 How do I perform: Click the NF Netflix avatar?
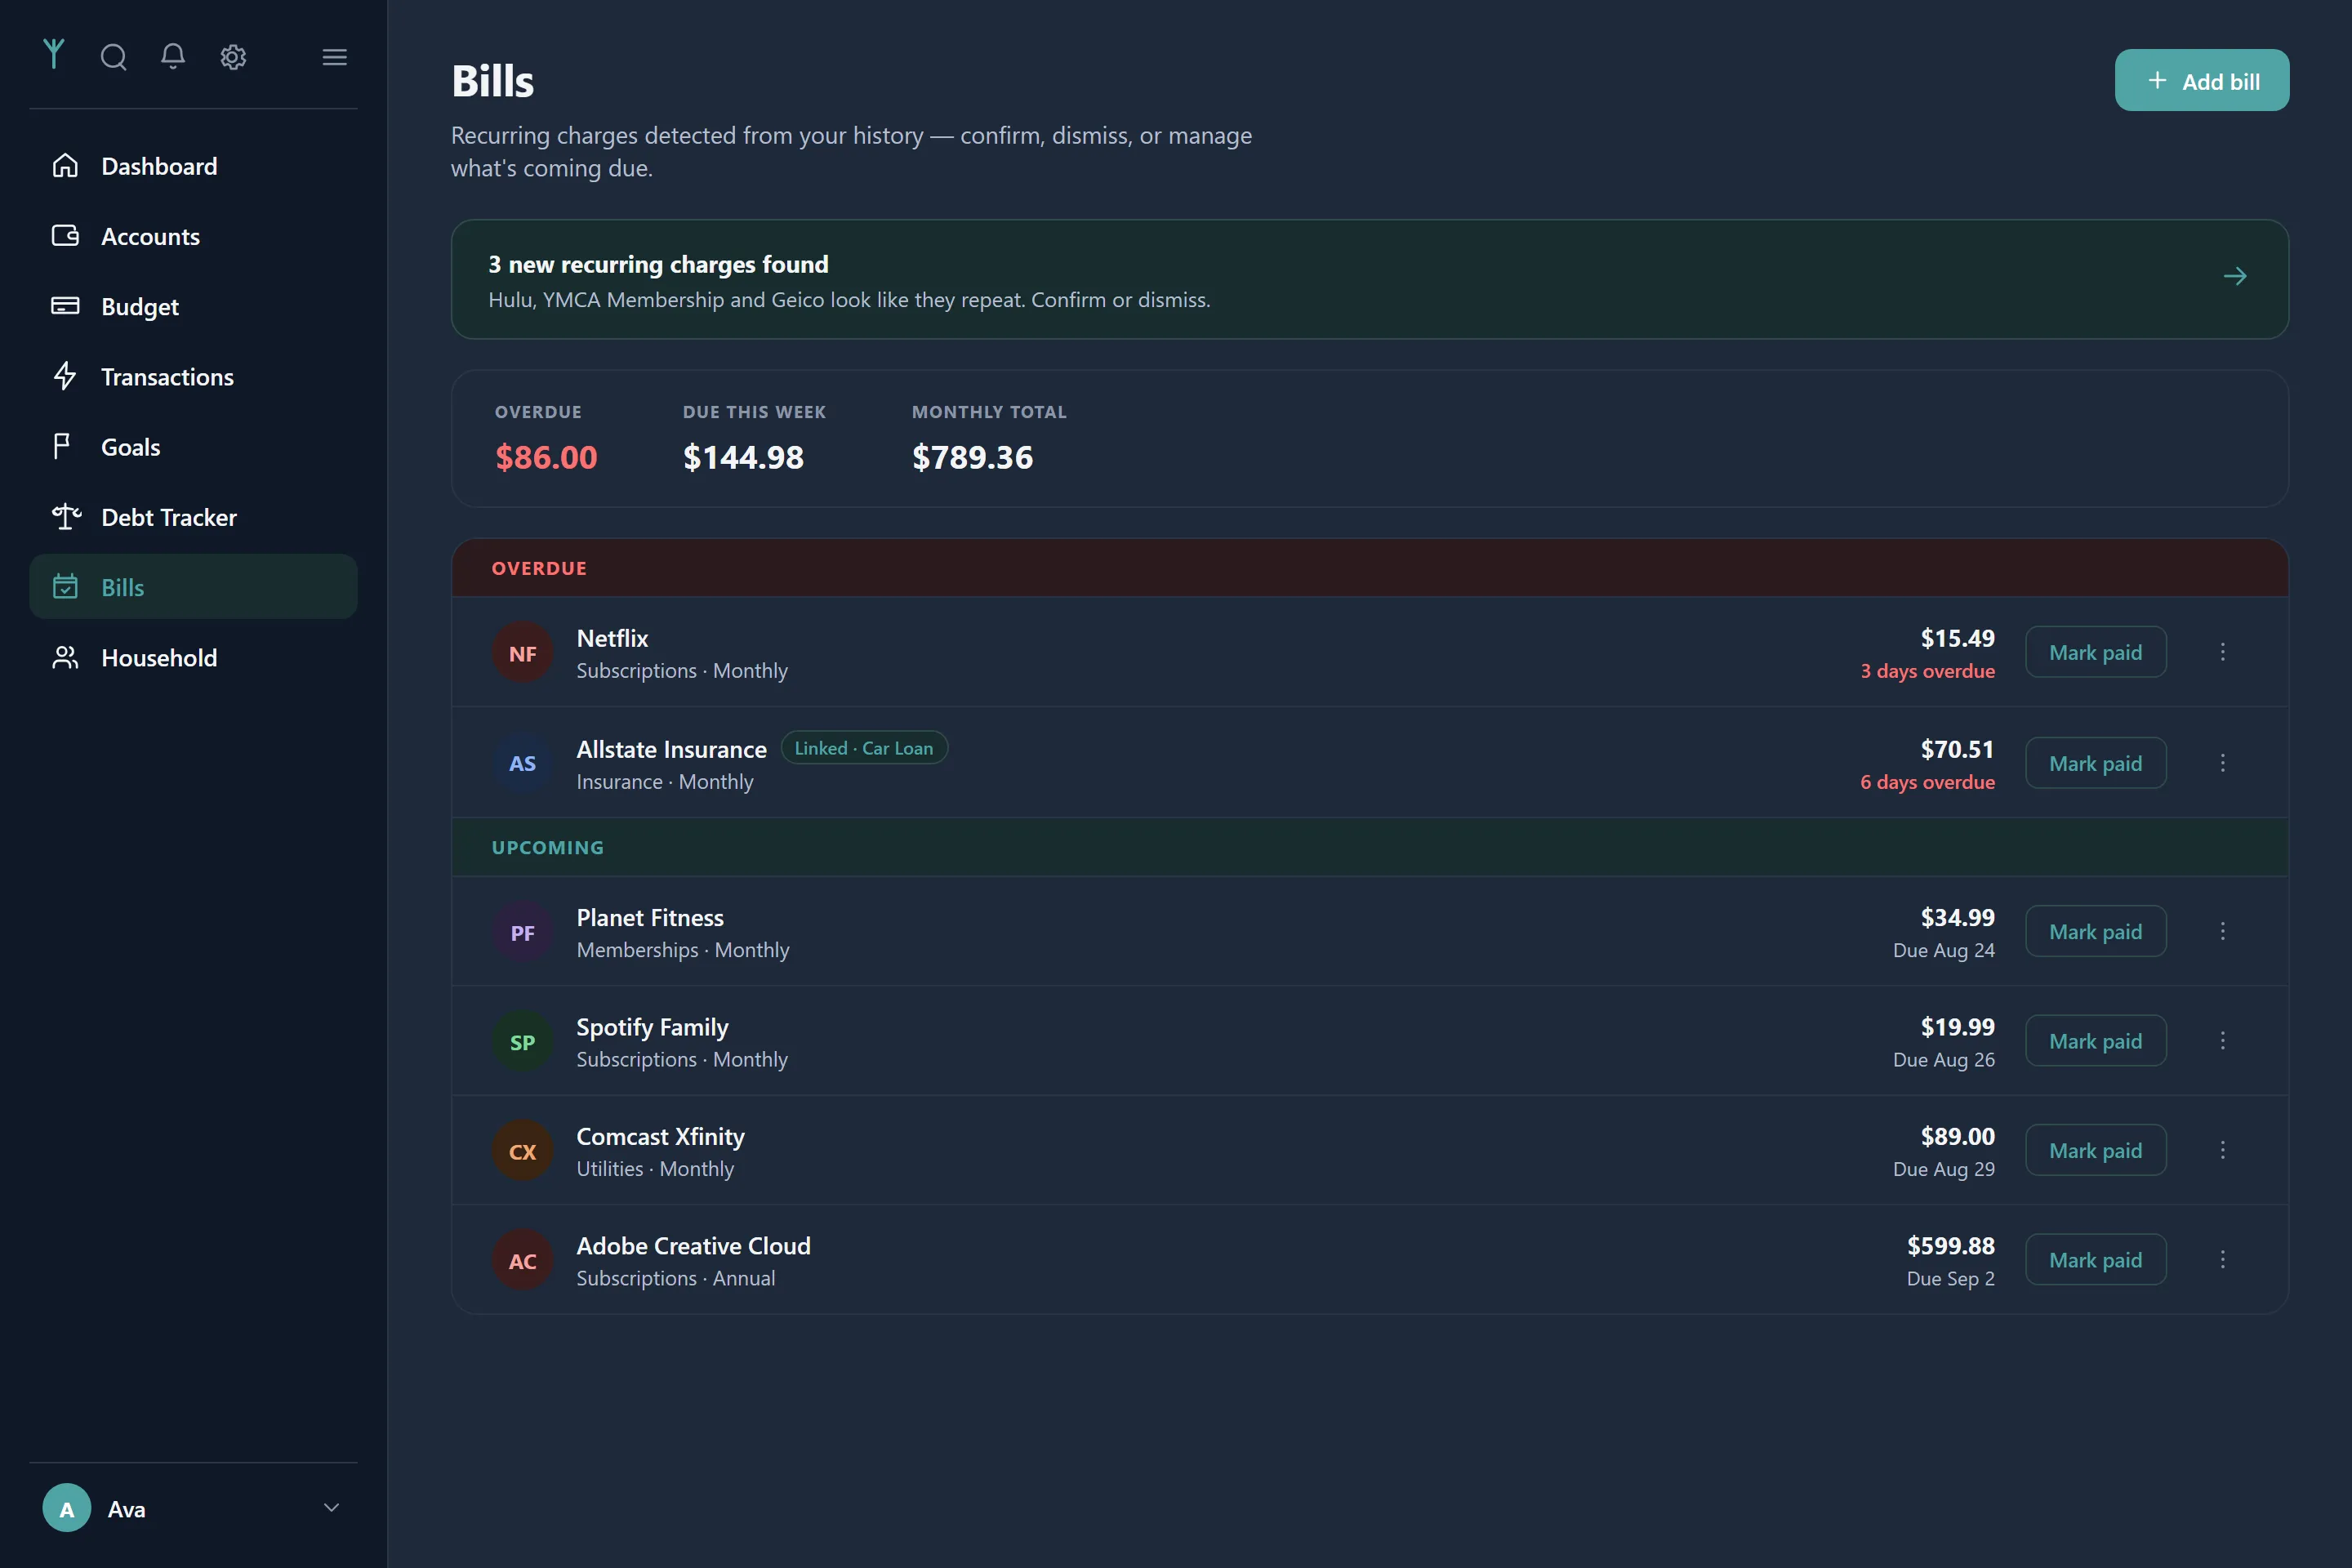pos(522,652)
